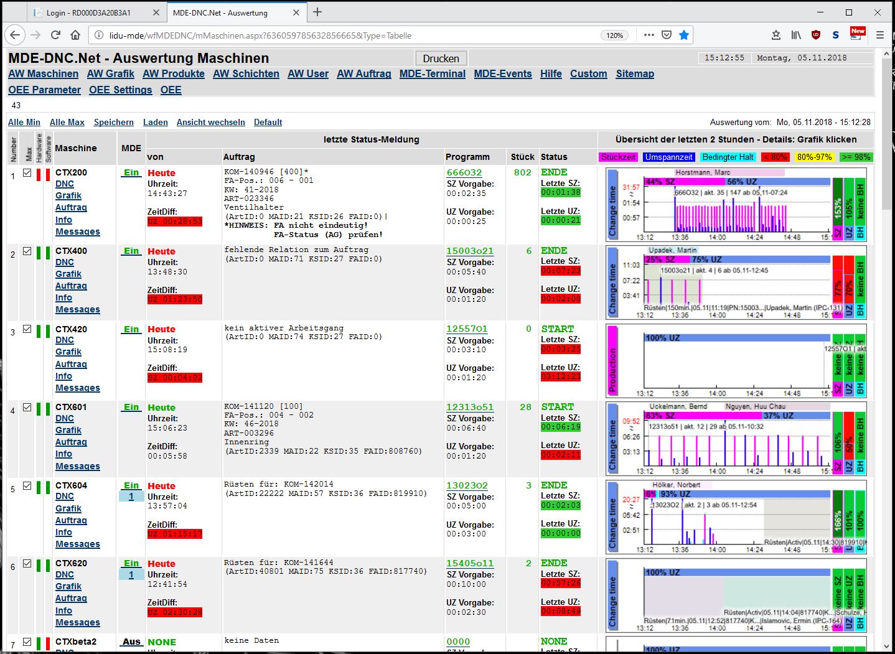Close the Login RD000D3A20B3A1 tab
The height and width of the screenshot is (654, 895).
tap(156, 12)
